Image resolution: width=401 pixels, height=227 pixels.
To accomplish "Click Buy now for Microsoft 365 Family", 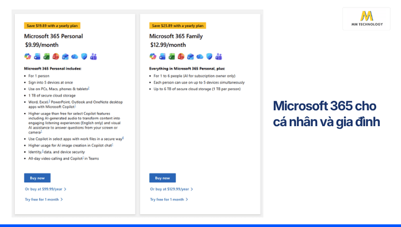I will (163, 178).
